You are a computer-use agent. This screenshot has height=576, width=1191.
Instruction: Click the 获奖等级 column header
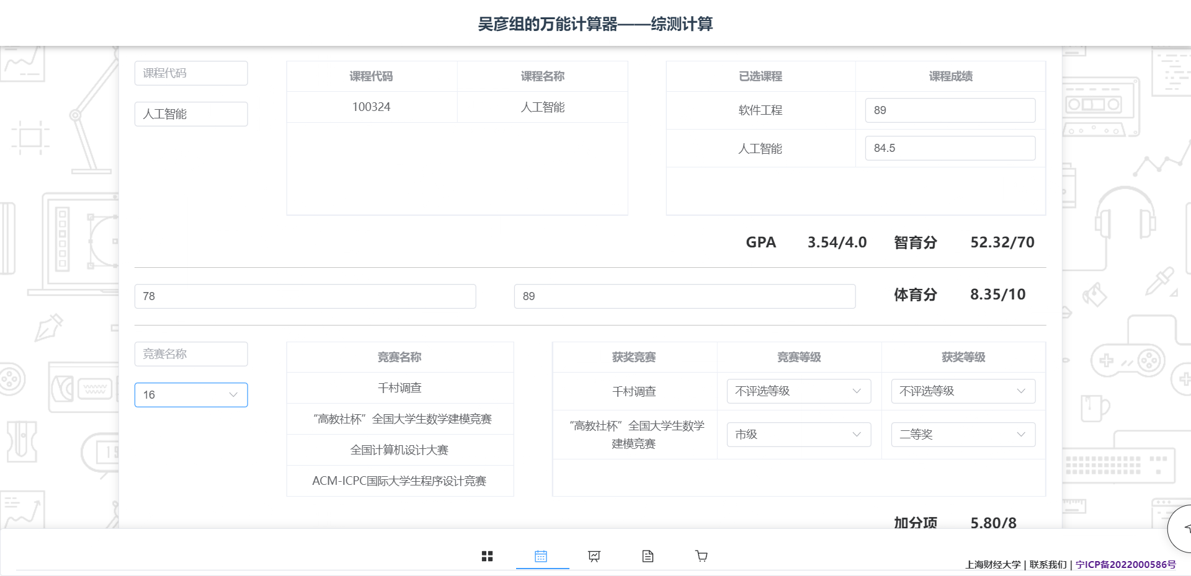pyautogui.click(x=963, y=357)
